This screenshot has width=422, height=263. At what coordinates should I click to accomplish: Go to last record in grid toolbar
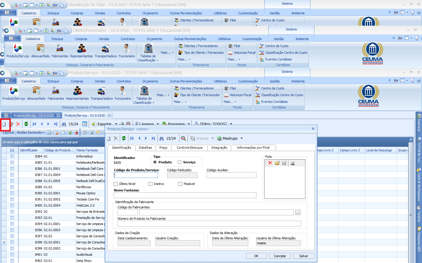point(55,124)
